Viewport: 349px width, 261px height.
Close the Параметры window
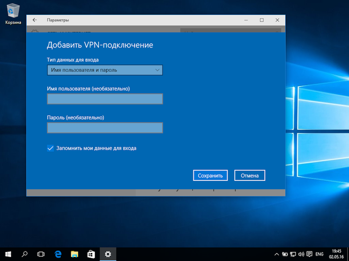[x=277, y=20]
